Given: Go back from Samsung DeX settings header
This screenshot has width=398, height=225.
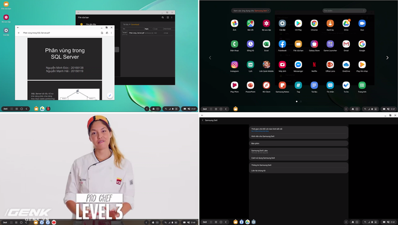Looking at the screenshot, I should 203,121.
